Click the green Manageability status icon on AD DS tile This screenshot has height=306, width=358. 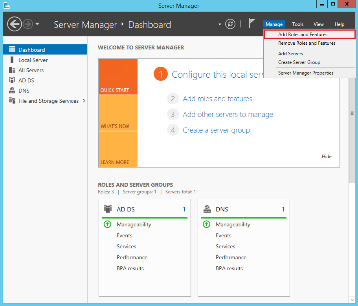[x=107, y=224]
